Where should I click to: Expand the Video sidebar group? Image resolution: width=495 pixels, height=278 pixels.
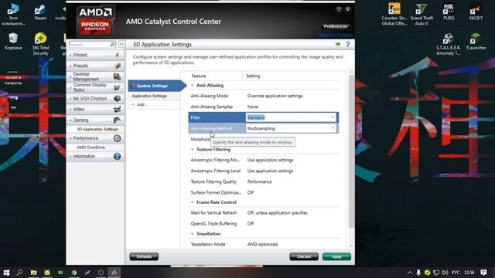pos(70,109)
